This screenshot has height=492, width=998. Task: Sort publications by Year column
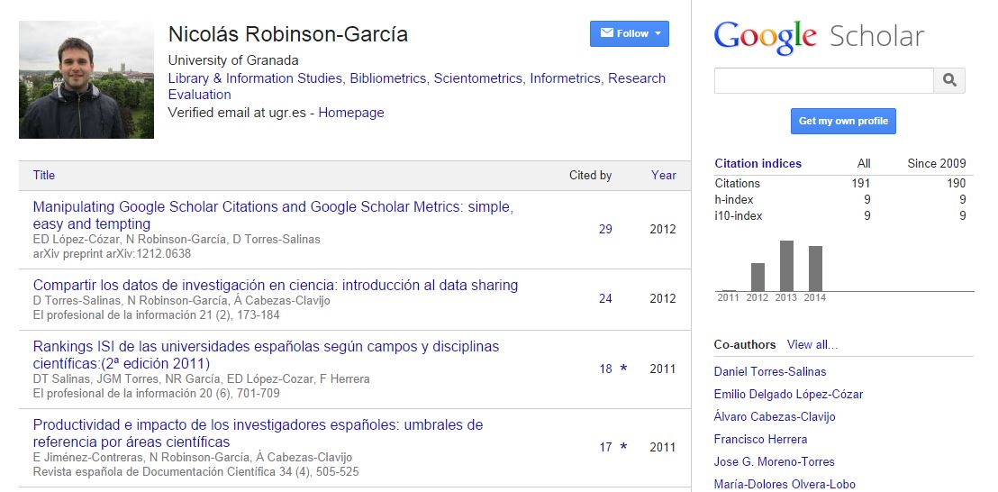click(663, 175)
